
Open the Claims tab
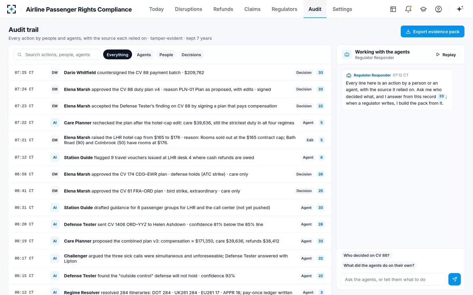[x=252, y=9]
